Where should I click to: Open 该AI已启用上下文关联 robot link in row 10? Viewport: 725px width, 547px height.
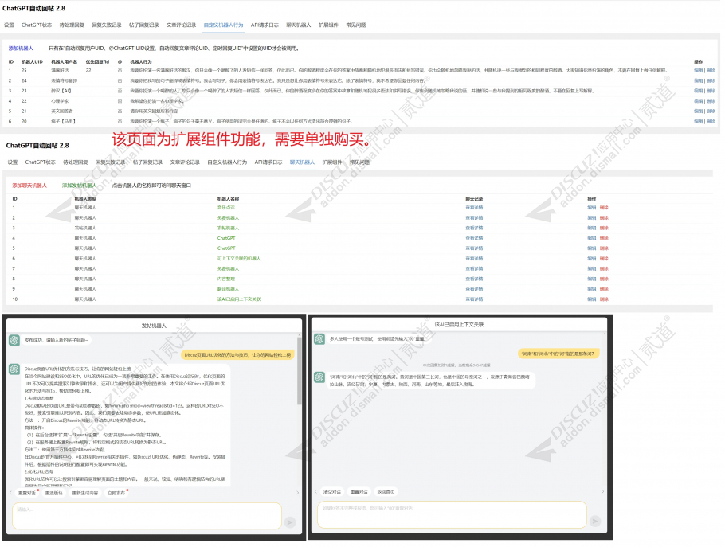239,299
